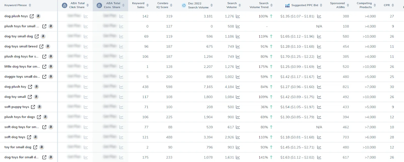The image size is (404, 162).
Task: Select keyword 'dog toys small breed'
Action: click(21, 46)
